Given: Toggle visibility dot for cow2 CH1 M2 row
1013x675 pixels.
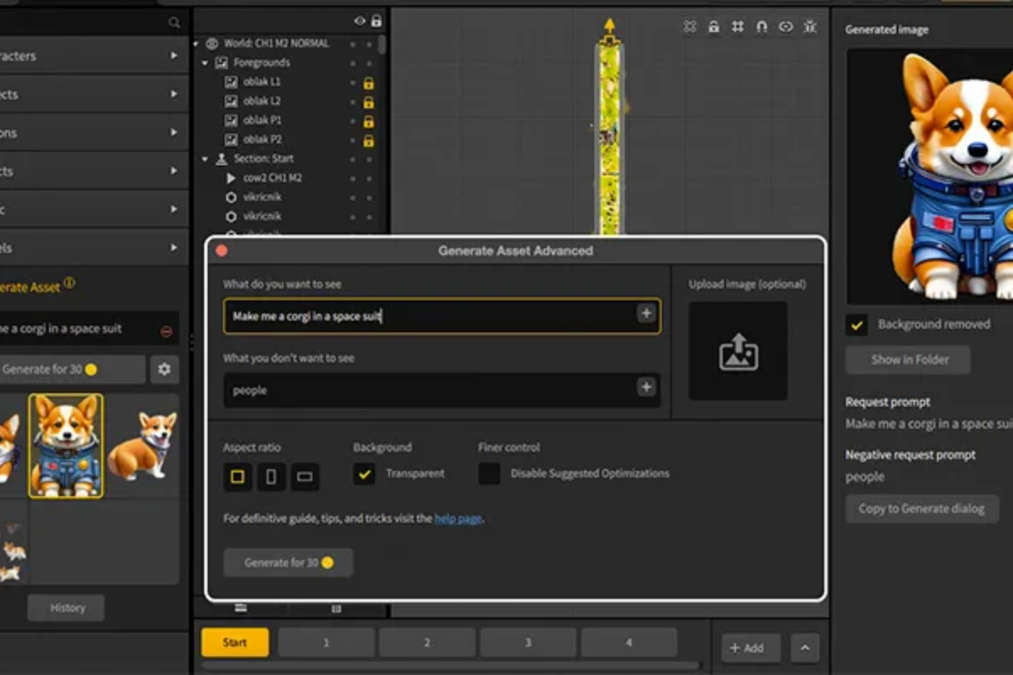Looking at the screenshot, I should [353, 178].
